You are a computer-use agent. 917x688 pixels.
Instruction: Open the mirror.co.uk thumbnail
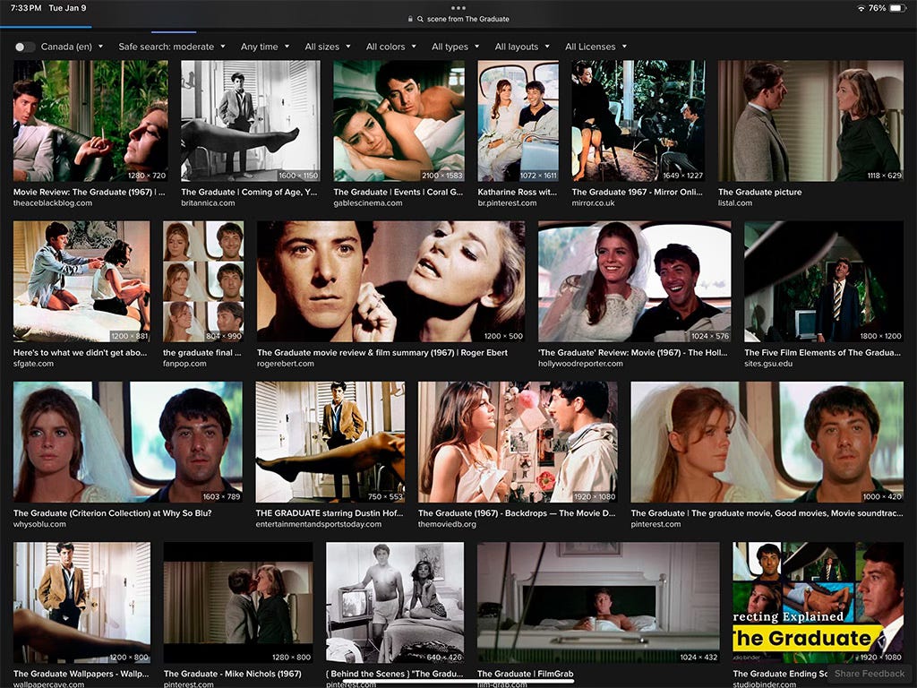tap(638, 121)
